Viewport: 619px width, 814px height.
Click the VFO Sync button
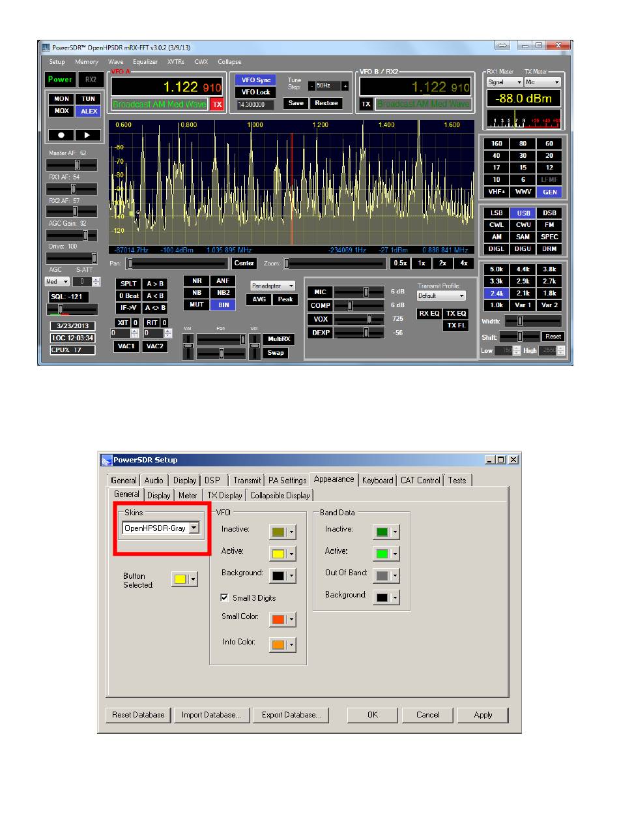[255, 80]
